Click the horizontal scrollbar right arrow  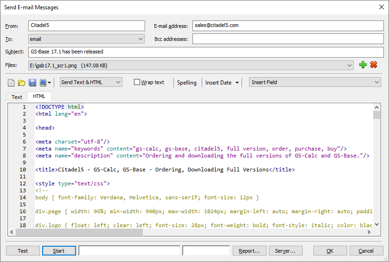click(369, 232)
